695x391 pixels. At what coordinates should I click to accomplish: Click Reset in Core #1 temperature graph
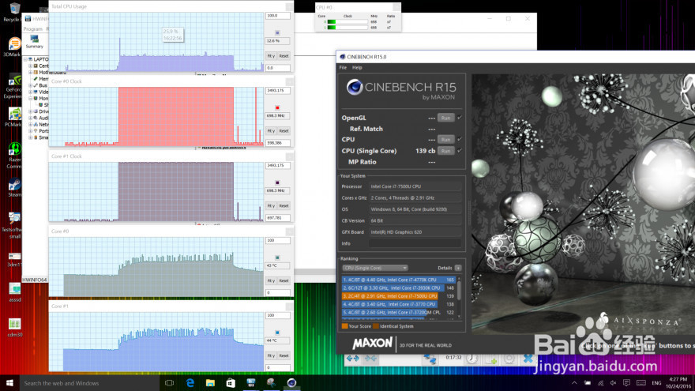(284, 355)
